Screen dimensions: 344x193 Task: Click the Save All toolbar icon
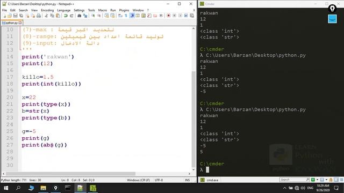coord(21,16)
